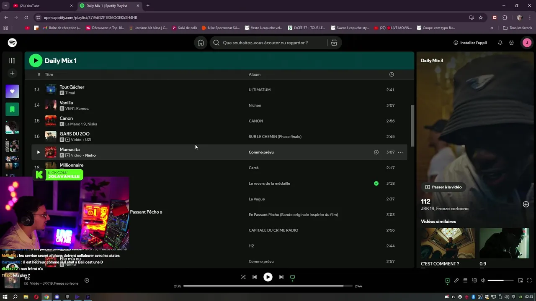The height and width of the screenshot is (301, 536).
Task: Enter fullscreen mode in player
Action: click(x=530, y=281)
